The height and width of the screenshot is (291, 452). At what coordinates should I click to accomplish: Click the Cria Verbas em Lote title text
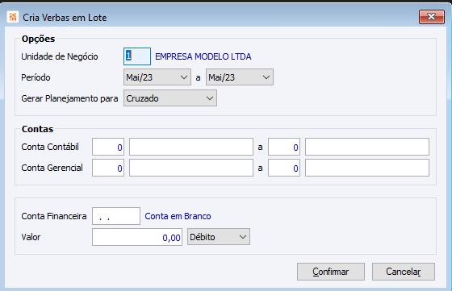coord(65,18)
